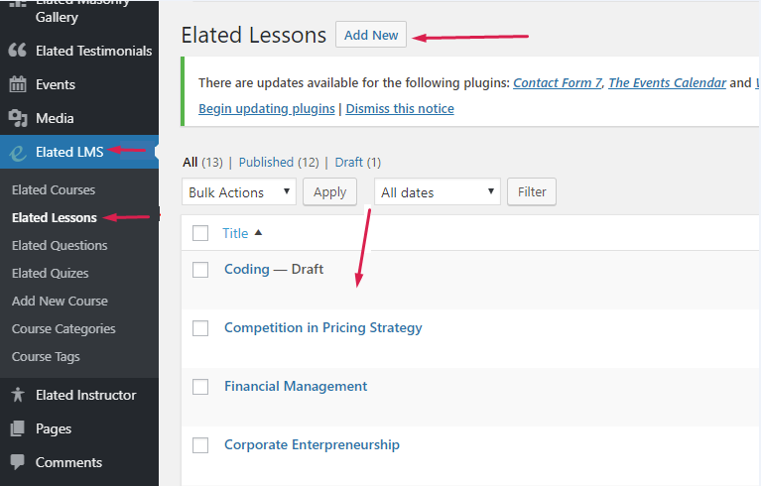Image resolution: width=761 pixels, height=486 pixels.
Task: Tick the select-all checkbox beside Title
Action: tap(200, 233)
